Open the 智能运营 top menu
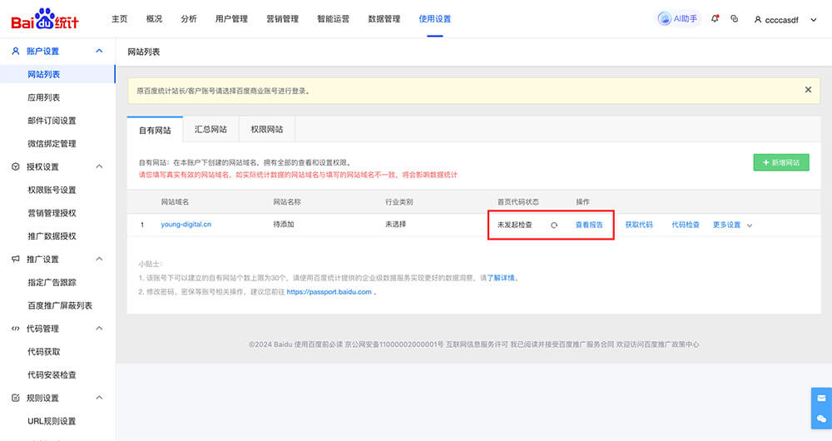 coord(334,18)
